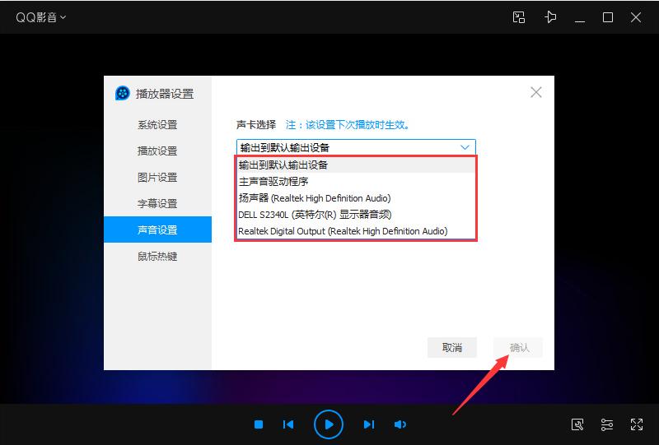
Task: Click the 取消 button
Action: click(452, 347)
